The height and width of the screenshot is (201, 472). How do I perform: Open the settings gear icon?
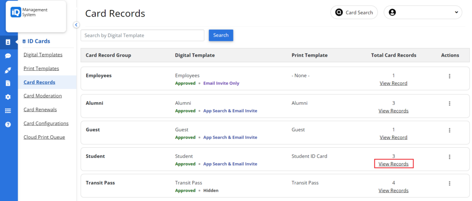(8, 97)
